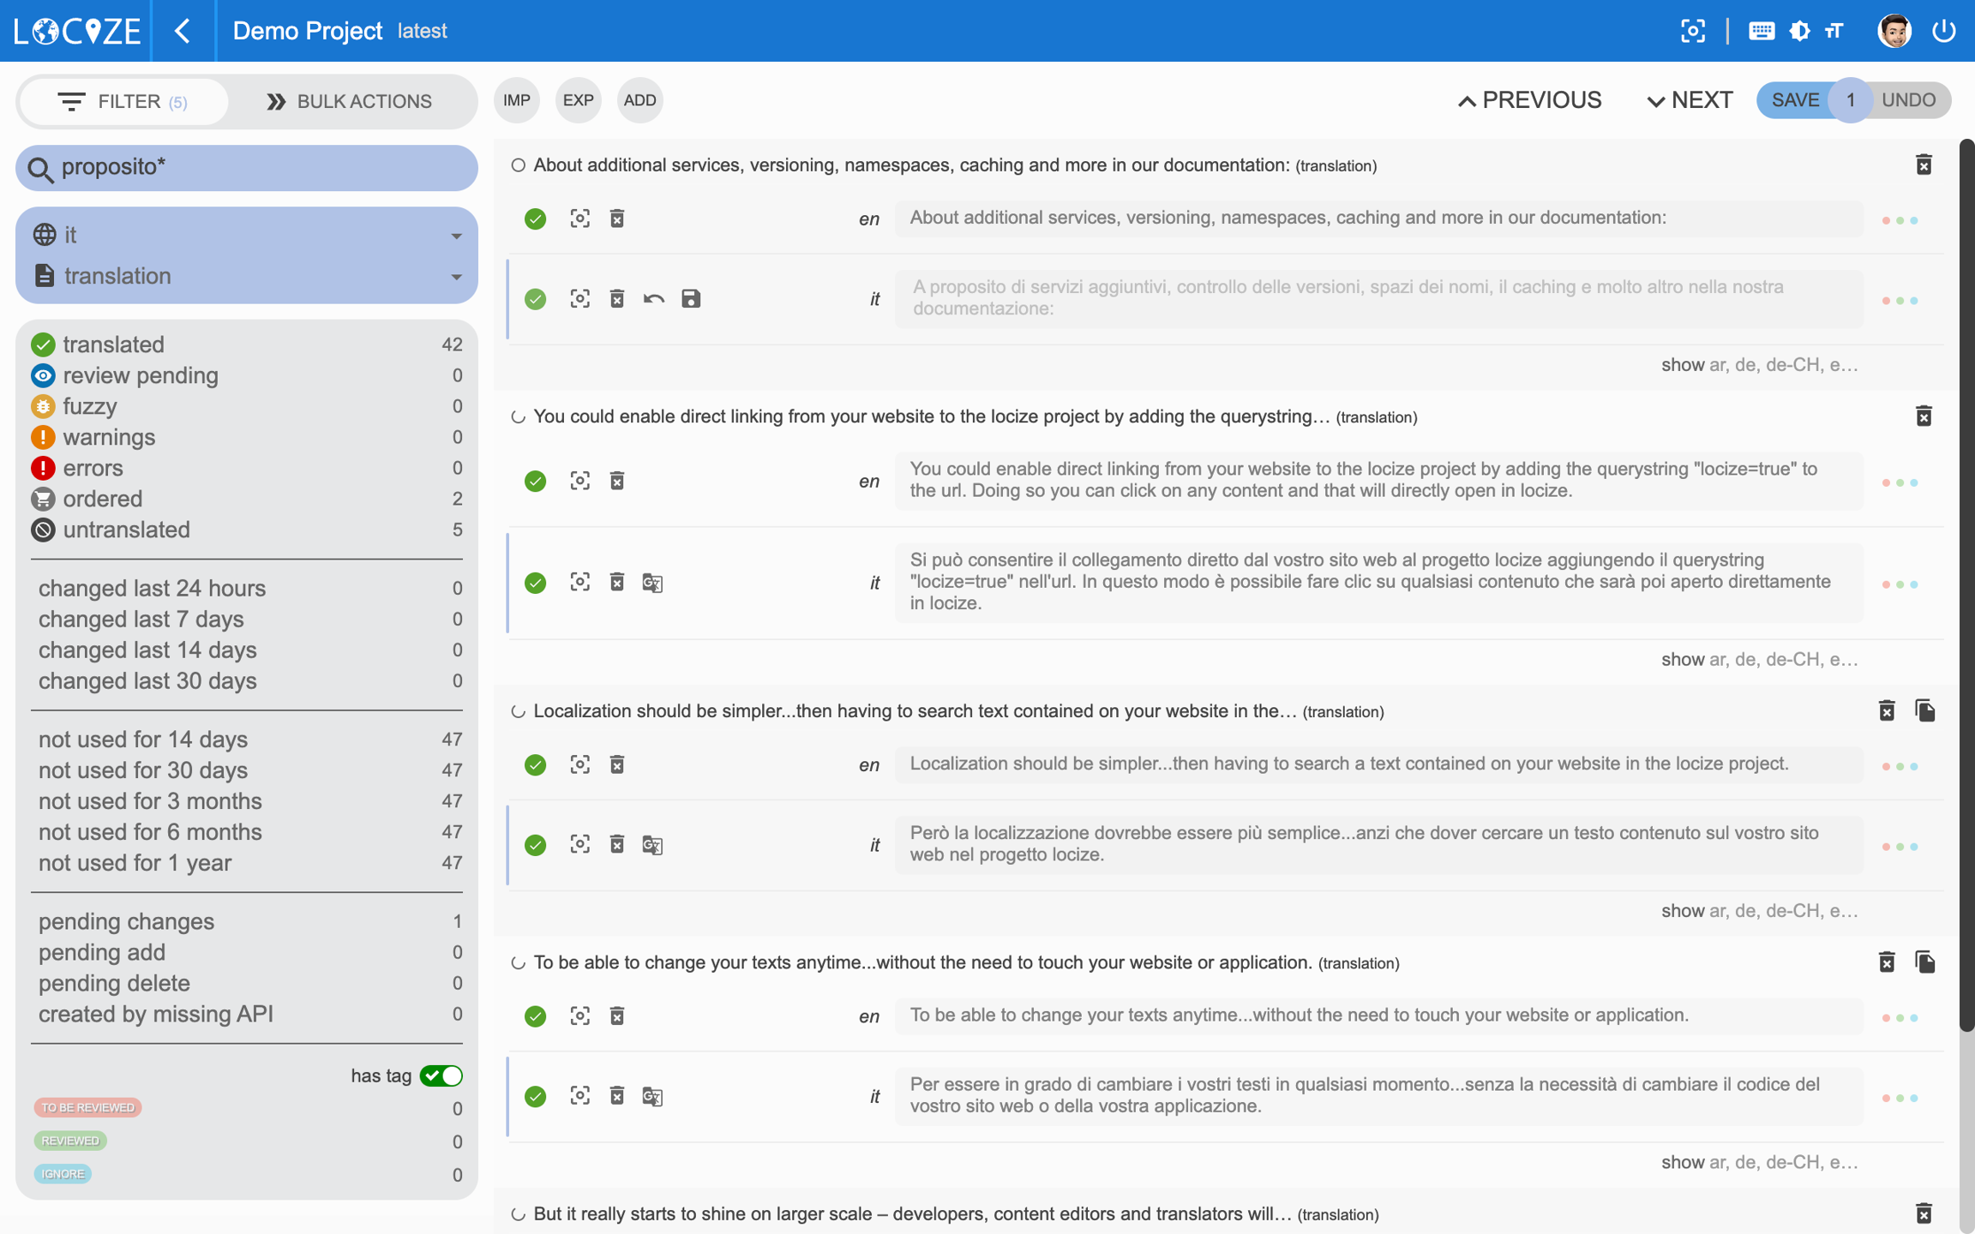Image resolution: width=1975 pixels, height=1234 pixels.
Task: Toggle green check status on English 'To be able' row
Action: [x=536, y=1016]
